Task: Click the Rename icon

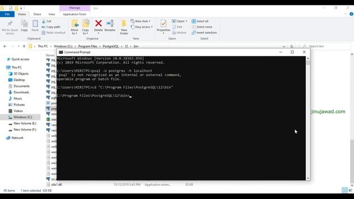Action: tap(110, 23)
